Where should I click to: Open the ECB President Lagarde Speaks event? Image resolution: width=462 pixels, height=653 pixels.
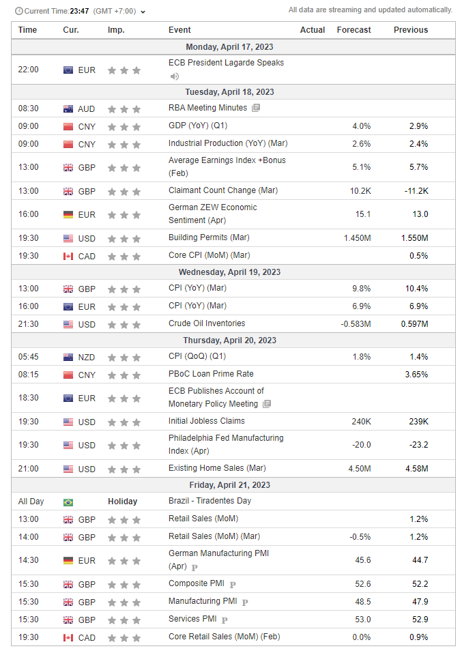(226, 63)
